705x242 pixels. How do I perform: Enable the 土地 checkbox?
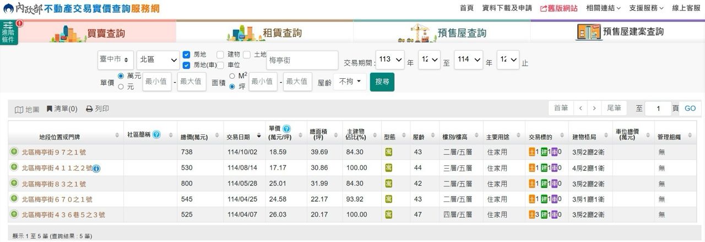tap(247, 55)
